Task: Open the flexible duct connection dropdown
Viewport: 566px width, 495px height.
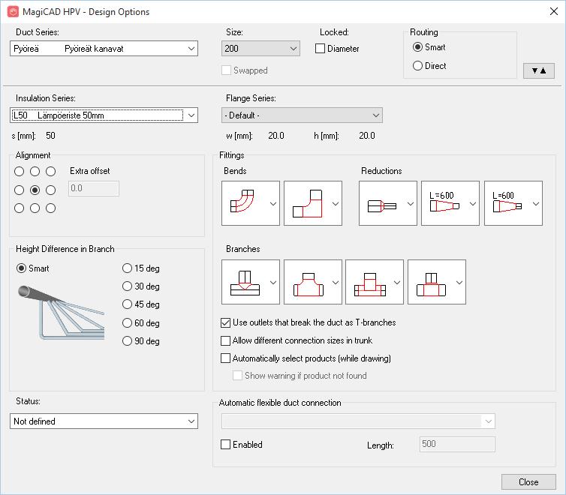Action: tap(358, 421)
